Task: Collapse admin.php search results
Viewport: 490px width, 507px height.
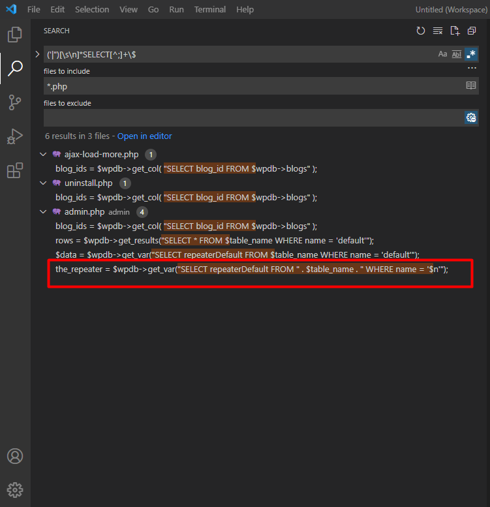Action: point(43,212)
